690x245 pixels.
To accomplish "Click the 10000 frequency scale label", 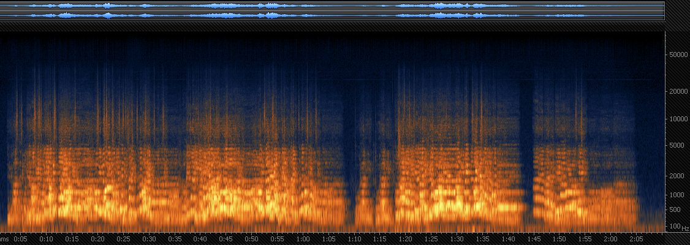I will point(678,119).
